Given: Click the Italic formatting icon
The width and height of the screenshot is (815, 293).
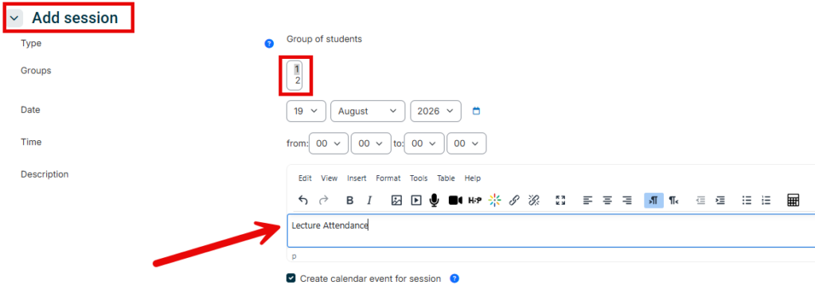Looking at the screenshot, I should tap(369, 201).
